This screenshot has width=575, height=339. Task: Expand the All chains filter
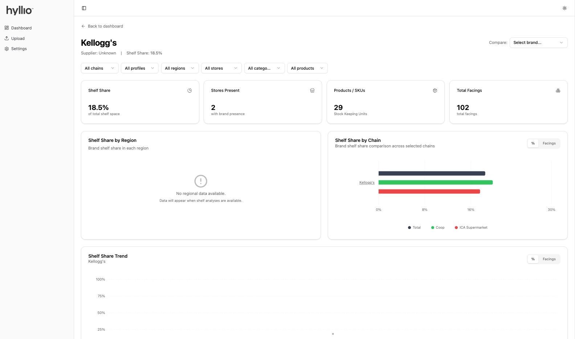pyautogui.click(x=100, y=68)
